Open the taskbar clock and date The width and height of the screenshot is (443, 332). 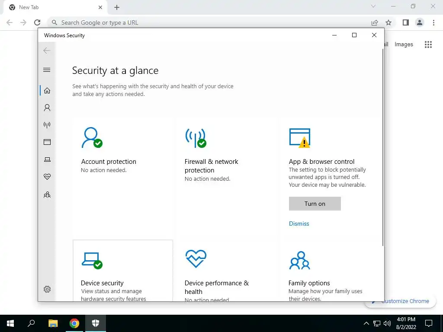pos(406,323)
